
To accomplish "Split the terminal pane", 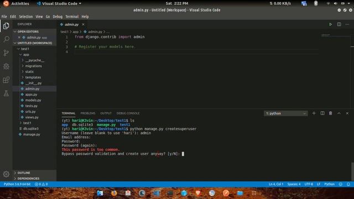I will pos(322,113).
